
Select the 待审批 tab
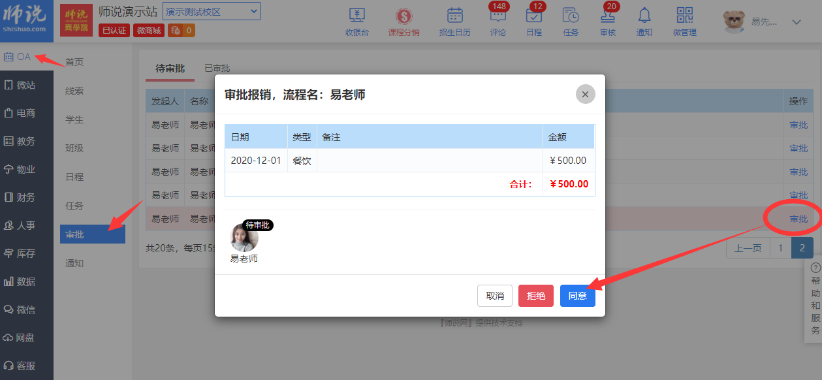click(x=170, y=69)
